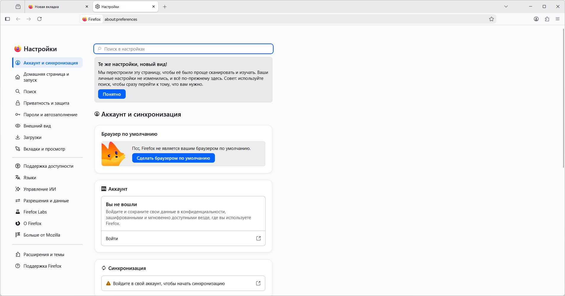565x296 pixels.
Task: Toggle the sidebar with the toolbar sidebar icon
Action: click(8, 19)
